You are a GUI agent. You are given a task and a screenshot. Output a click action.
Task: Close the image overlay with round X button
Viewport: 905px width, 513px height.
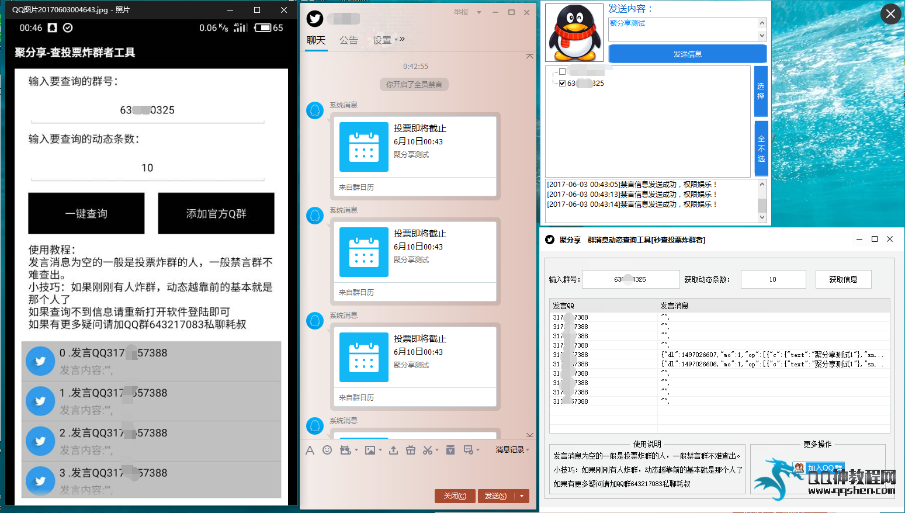890,14
